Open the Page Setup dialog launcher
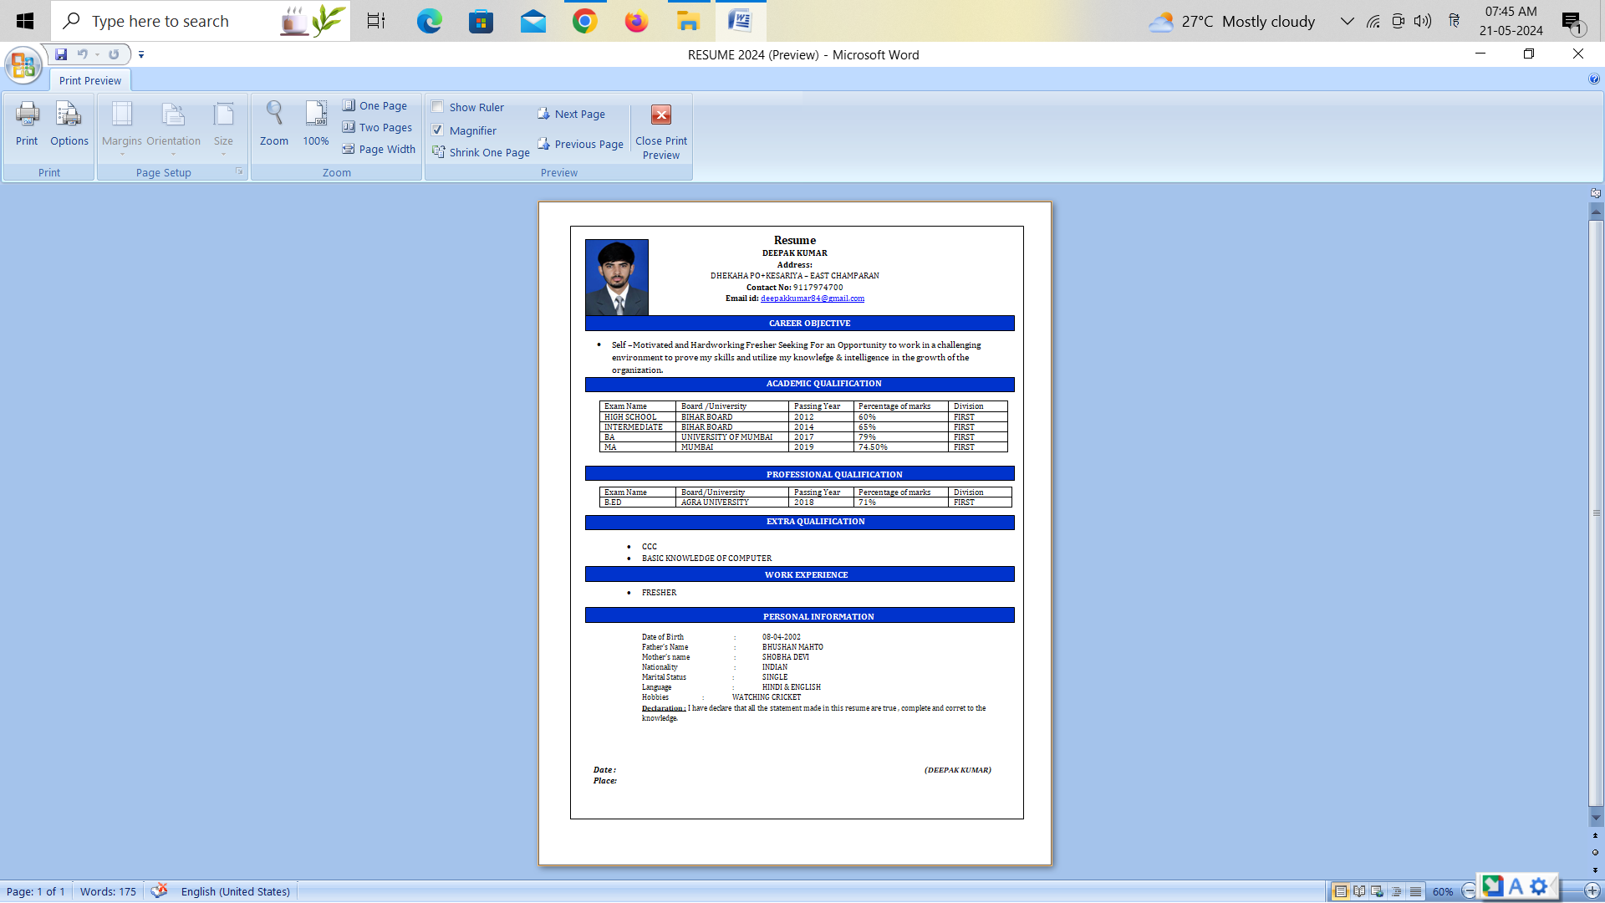This screenshot has height=903, width=1605. pos(239,171)
